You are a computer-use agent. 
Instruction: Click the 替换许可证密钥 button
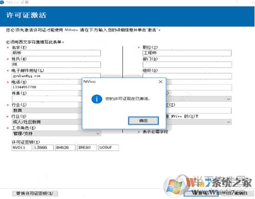[35, 193]
